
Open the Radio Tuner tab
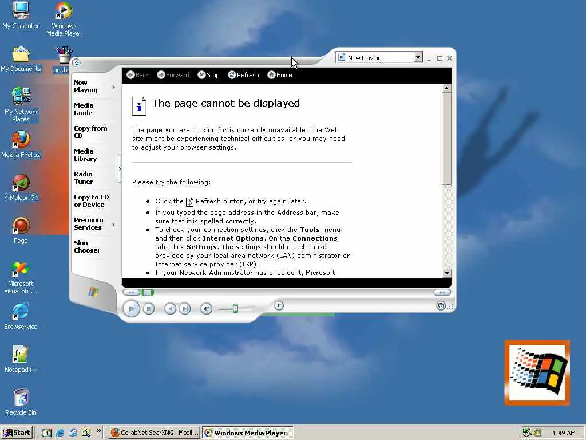84,178
